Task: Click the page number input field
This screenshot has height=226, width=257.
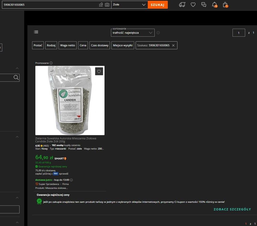Action: click(x=238, y=33)
